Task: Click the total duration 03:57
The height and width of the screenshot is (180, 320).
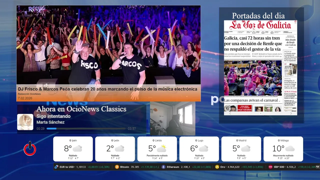Action: coord(132,128)
